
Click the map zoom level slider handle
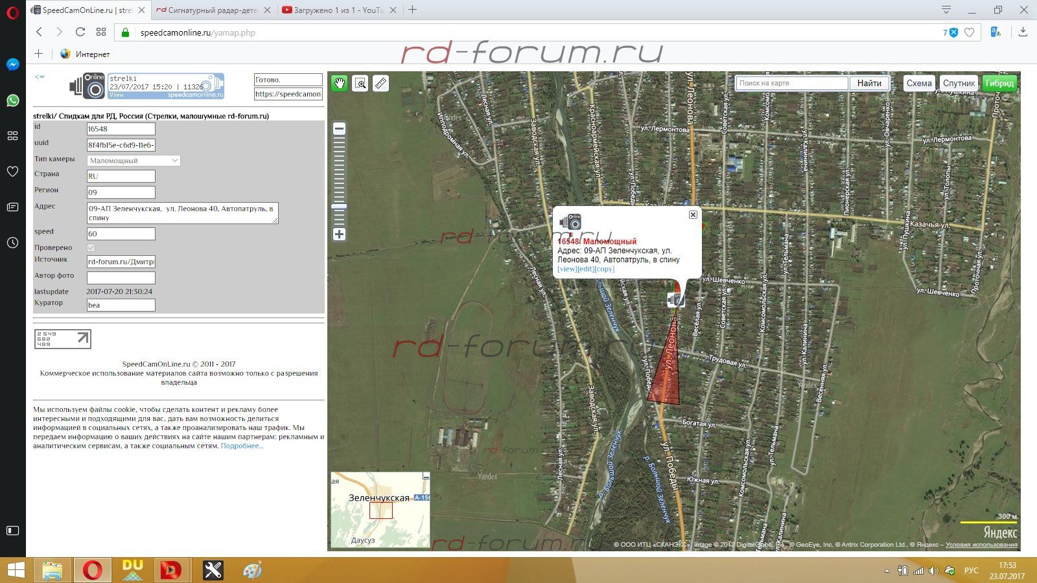tap(339, 207)
